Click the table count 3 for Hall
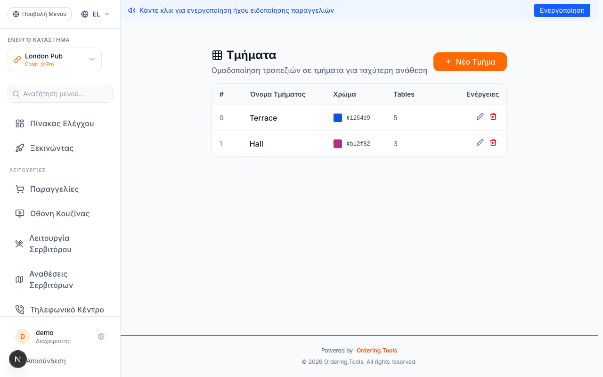 (x=396, y=144)
